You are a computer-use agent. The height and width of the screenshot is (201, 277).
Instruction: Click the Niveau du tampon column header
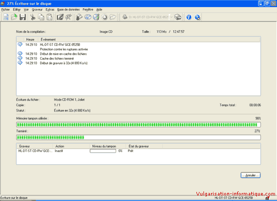point(108,146)
